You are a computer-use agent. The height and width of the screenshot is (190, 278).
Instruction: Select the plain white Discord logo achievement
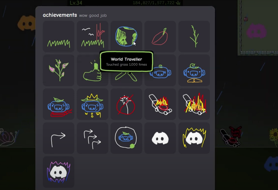coord(160,138)
